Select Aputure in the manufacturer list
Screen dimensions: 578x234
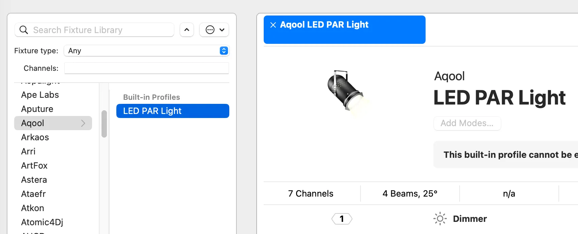37,109
